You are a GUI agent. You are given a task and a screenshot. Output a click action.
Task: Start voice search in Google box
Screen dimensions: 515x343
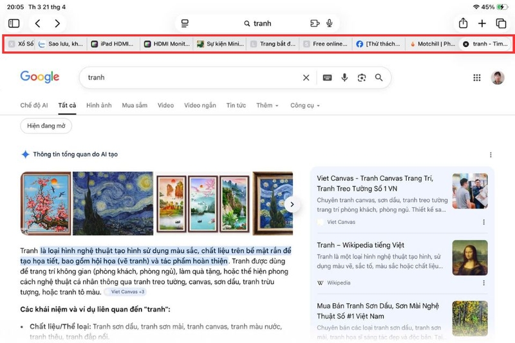(344, 77)
